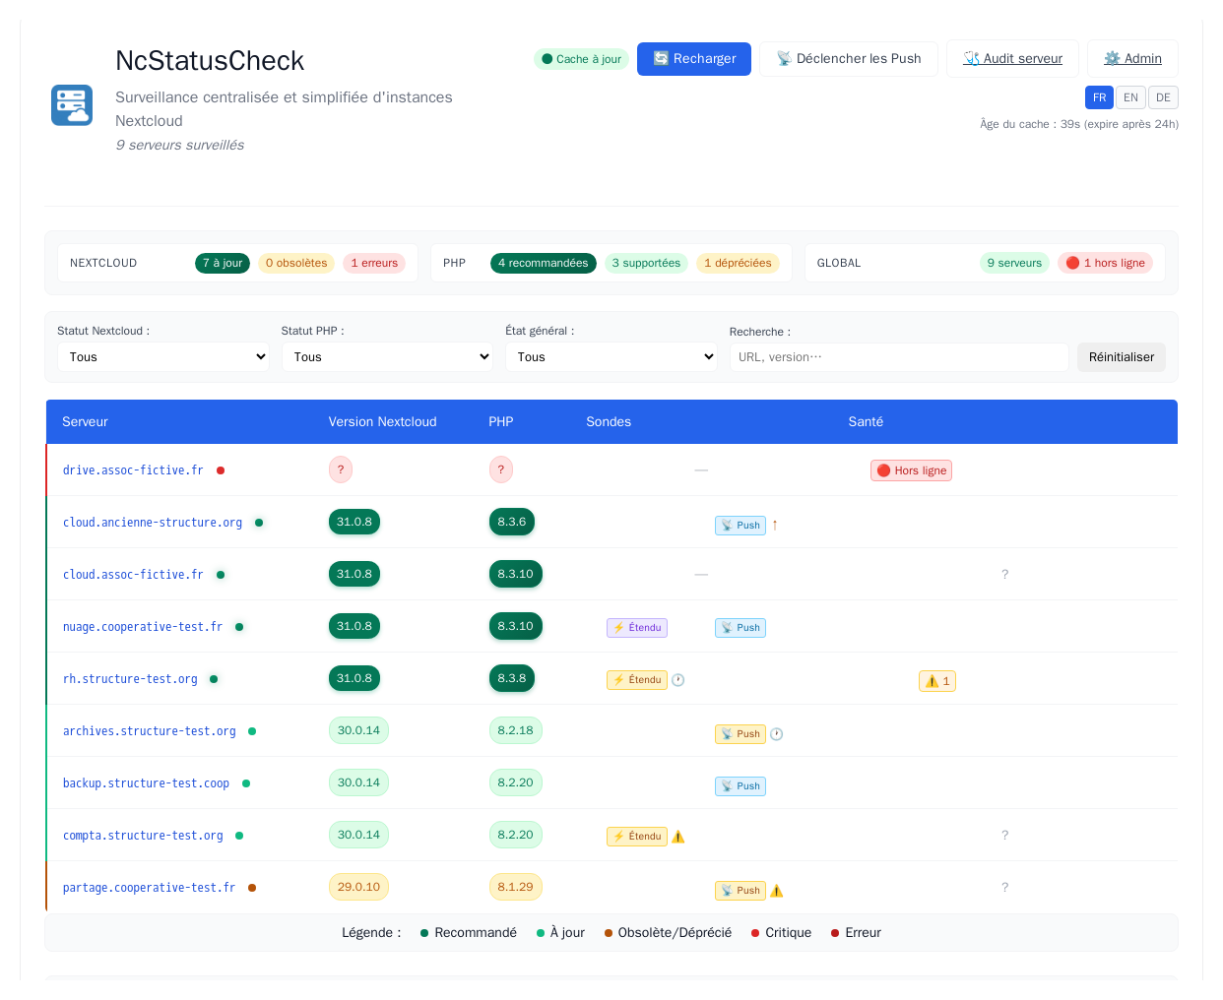This screenshot has height=1000, width=1223.
Task: Open the Statut Nextcloud dropdown
Action: coord(163,357)
